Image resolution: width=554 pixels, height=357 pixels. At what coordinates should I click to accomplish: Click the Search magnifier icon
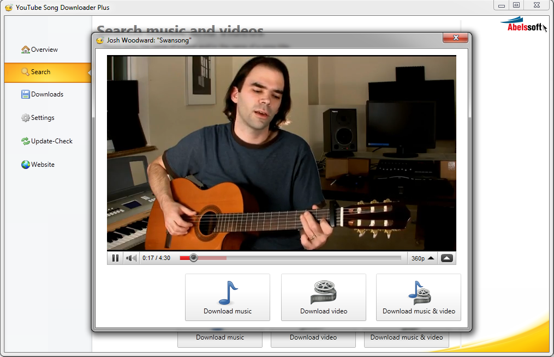pyautogui.click(x=26, y=72)
